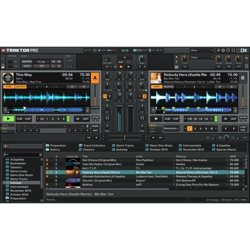Toggle MASTER on Deck B
Screen dimensions: 250x250
point(168,87)
